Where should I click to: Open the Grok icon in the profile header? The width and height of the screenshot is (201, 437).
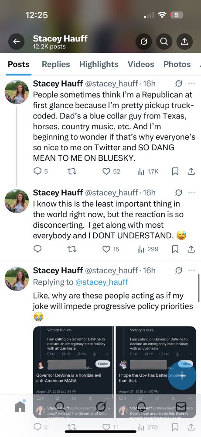(x=144, y=42)
